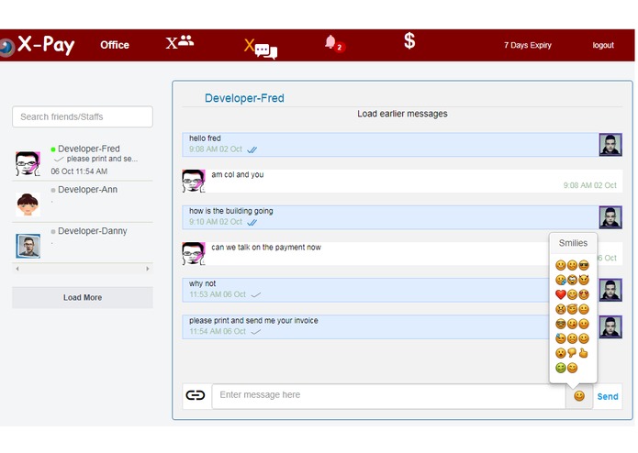This screenshot has width=638, height=453.
Task: Click the double-check mark on 'how is the building going'
Action: coord(252,223)
